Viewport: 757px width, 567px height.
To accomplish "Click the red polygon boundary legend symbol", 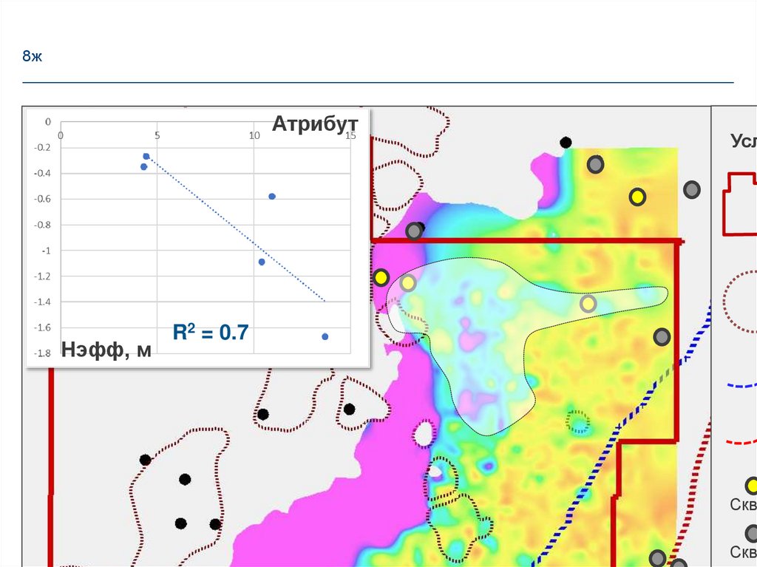I will click(x=739, y=204).
